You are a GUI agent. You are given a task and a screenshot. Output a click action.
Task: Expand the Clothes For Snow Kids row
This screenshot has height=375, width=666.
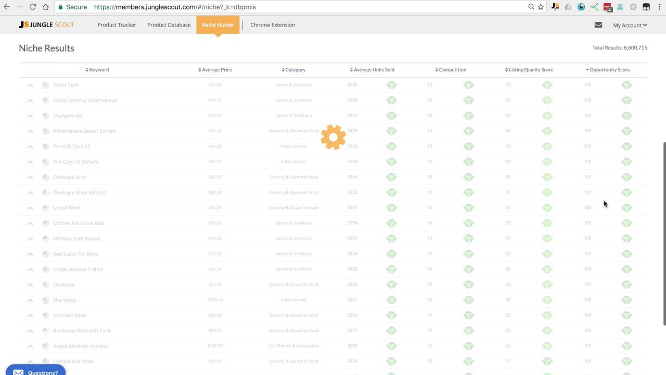(30, 223)
